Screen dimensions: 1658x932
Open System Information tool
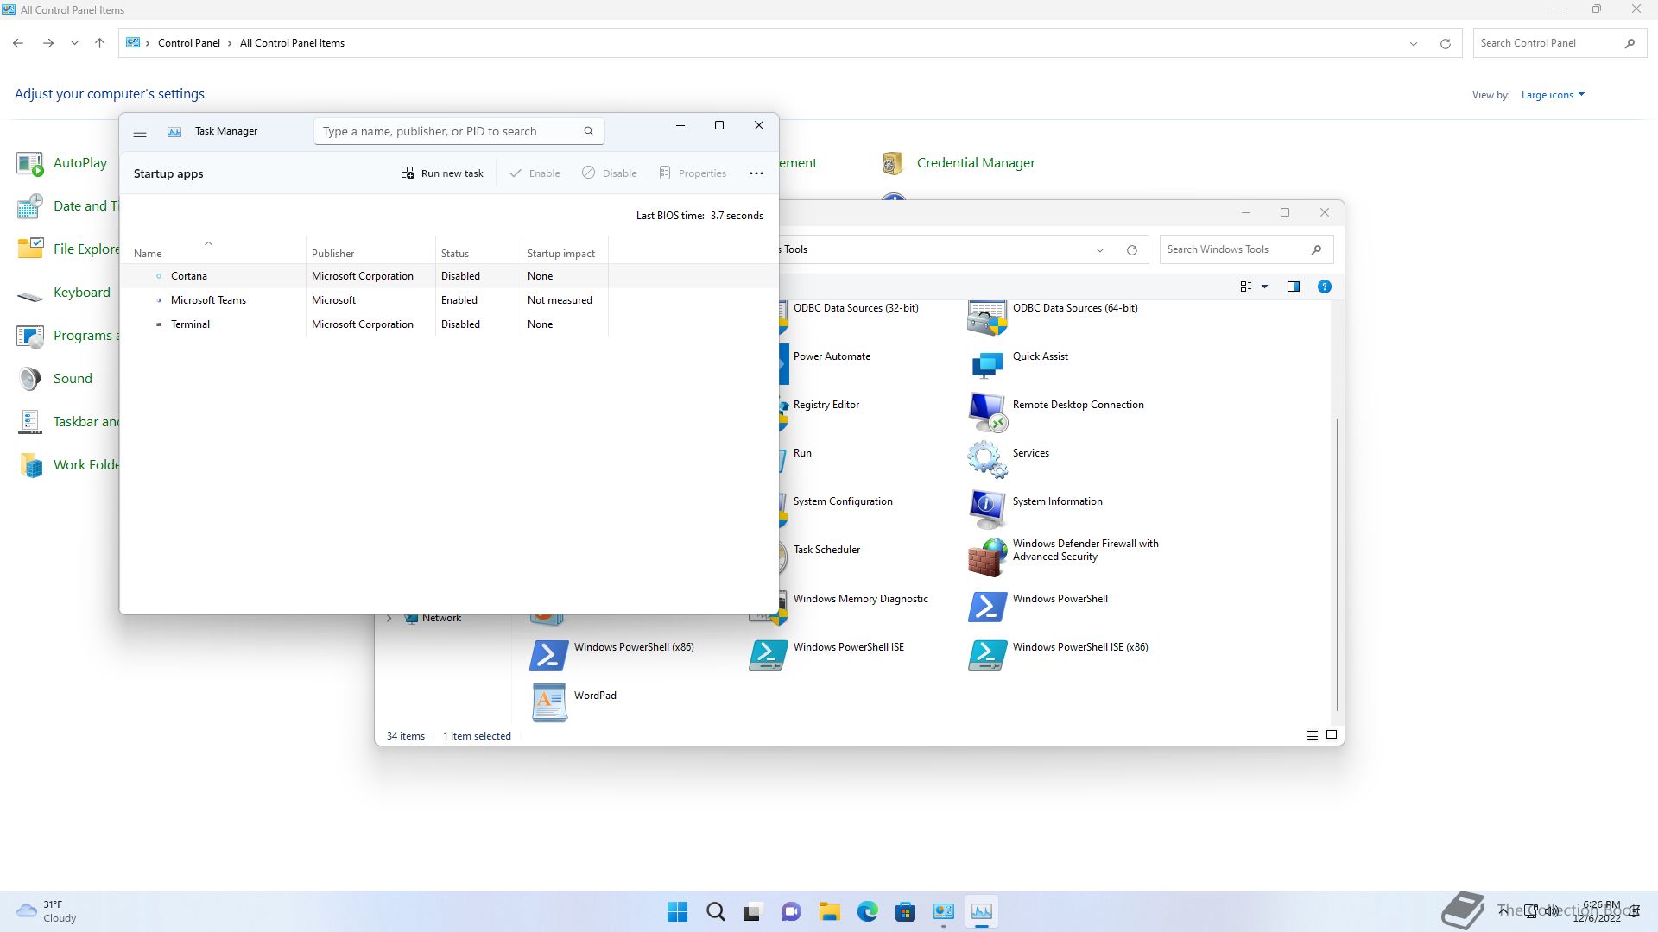pyautogui.click(x=1035, y=509)
